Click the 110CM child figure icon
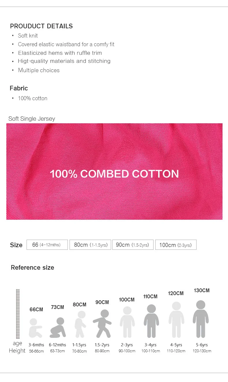 pos(151,321)
